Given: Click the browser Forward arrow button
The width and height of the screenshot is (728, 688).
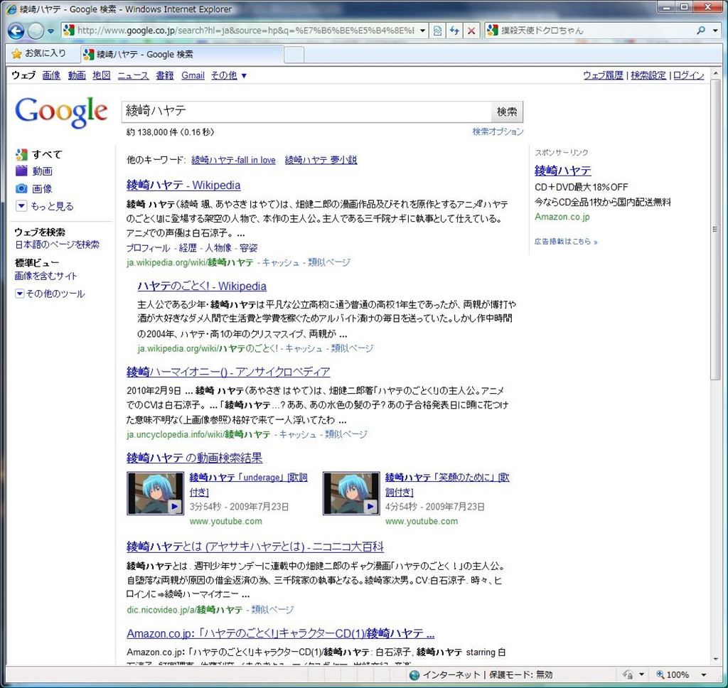Looking at the screenshot, I should pos(36,31).
